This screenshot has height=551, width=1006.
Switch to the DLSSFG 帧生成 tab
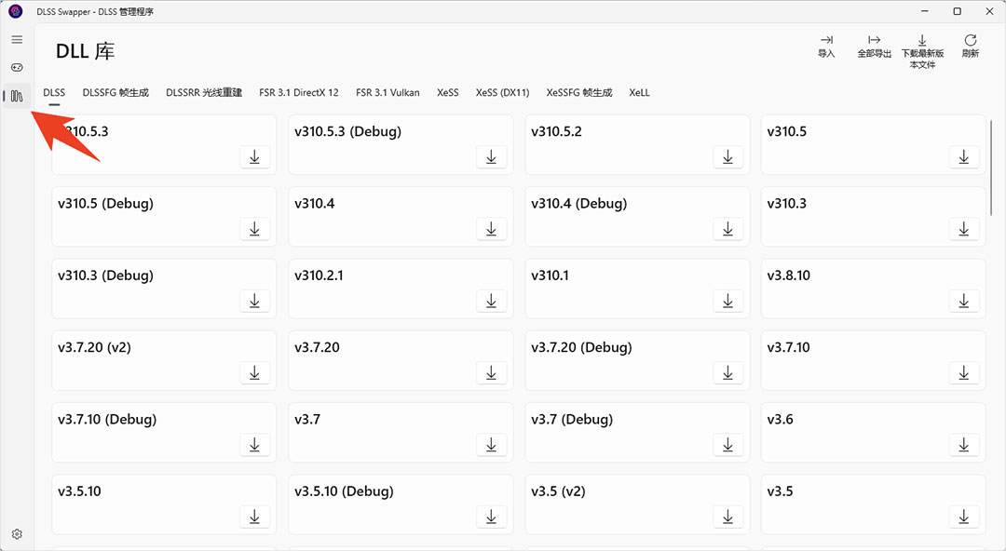116,93
